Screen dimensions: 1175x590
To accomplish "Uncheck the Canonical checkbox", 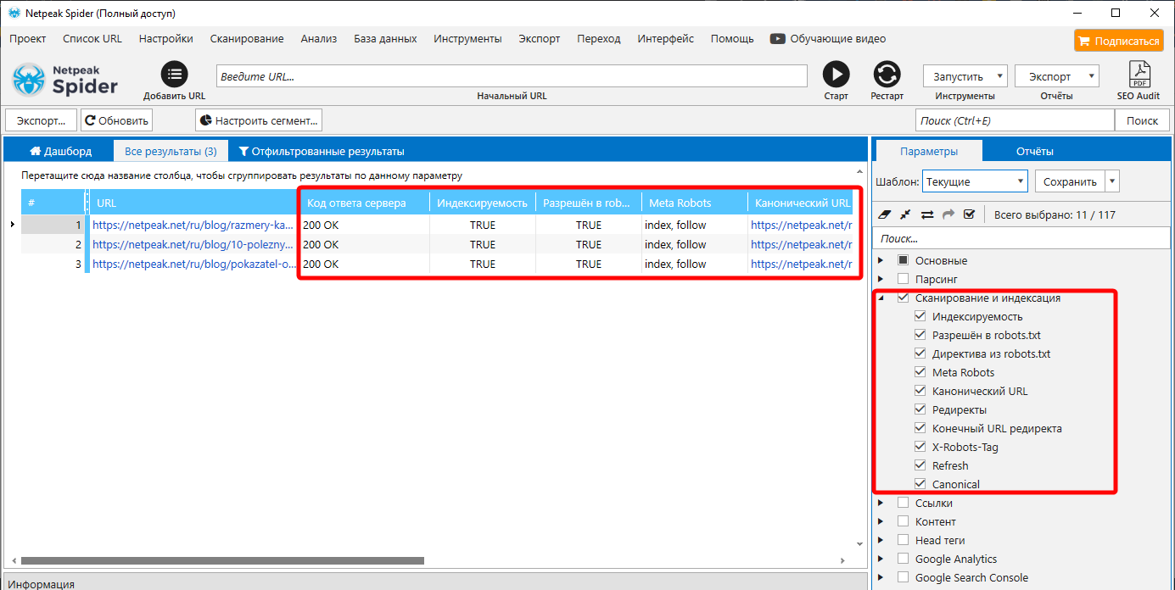I will pos(920,484).
